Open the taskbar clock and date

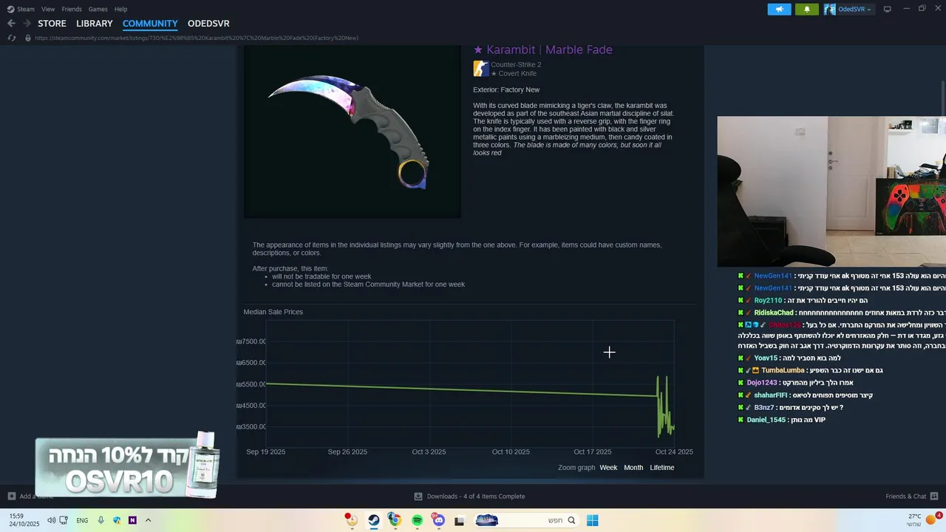pyautogui.click(x=23, y=520)
